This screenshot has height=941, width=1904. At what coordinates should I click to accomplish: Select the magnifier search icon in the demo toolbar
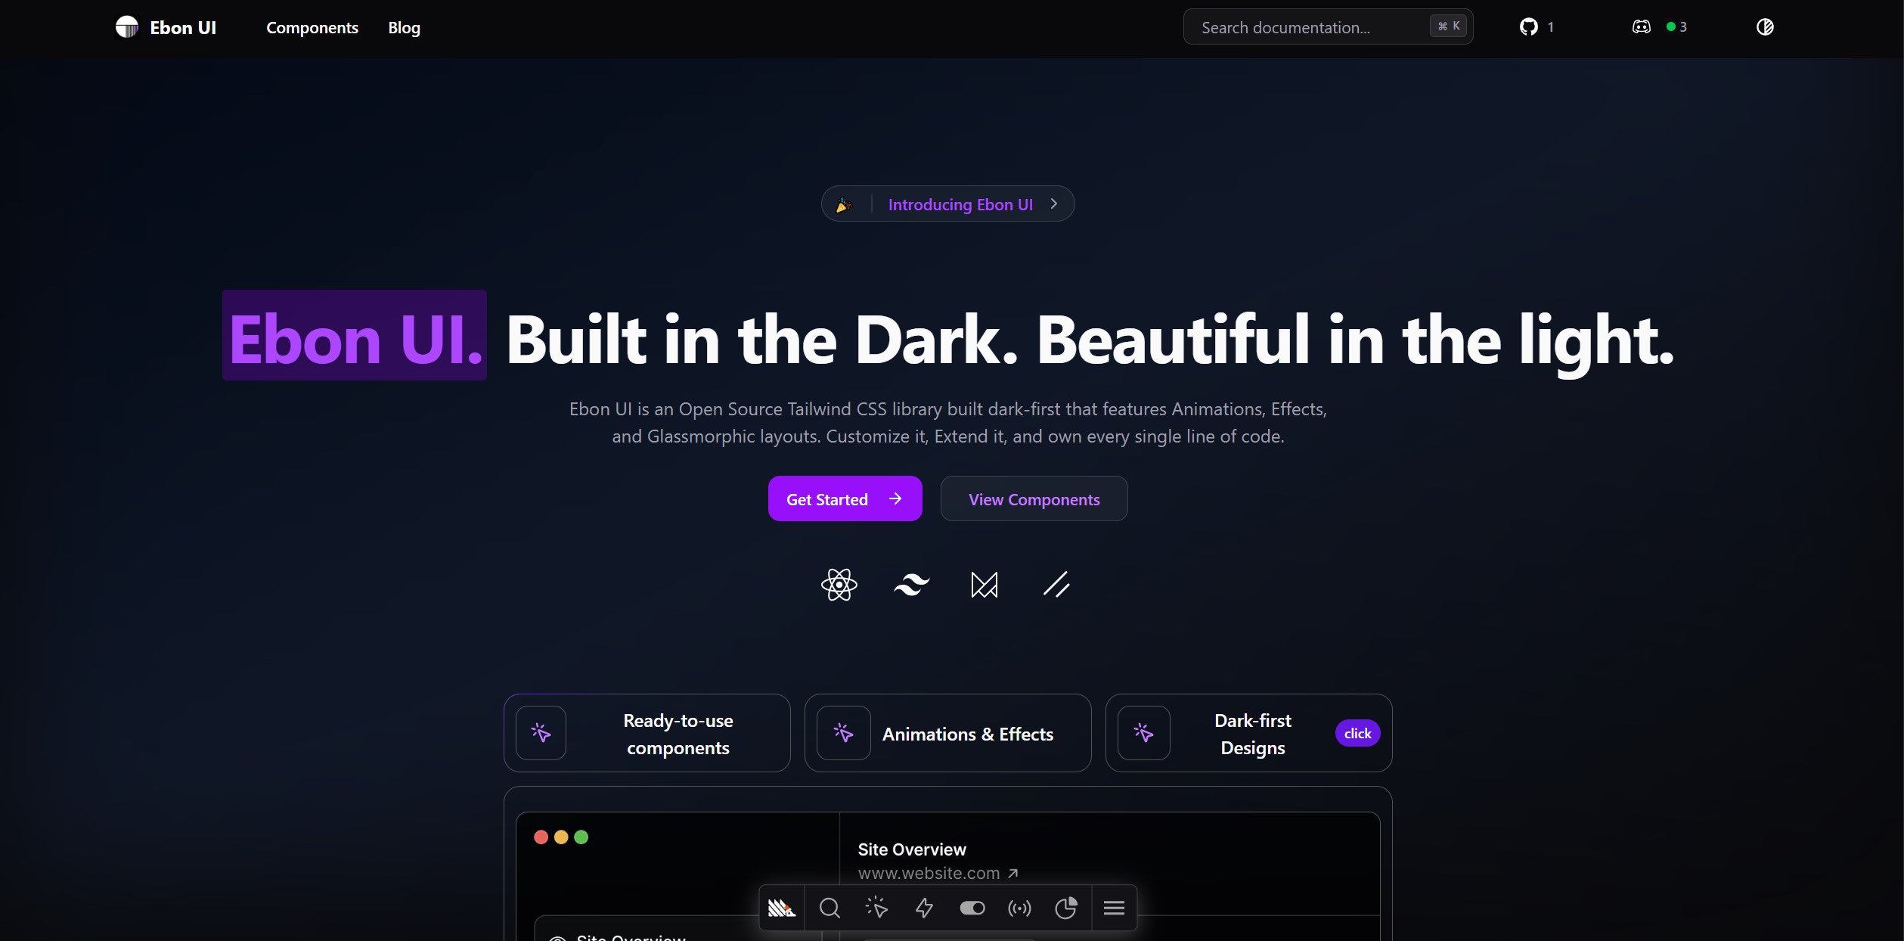pos(830,908)
